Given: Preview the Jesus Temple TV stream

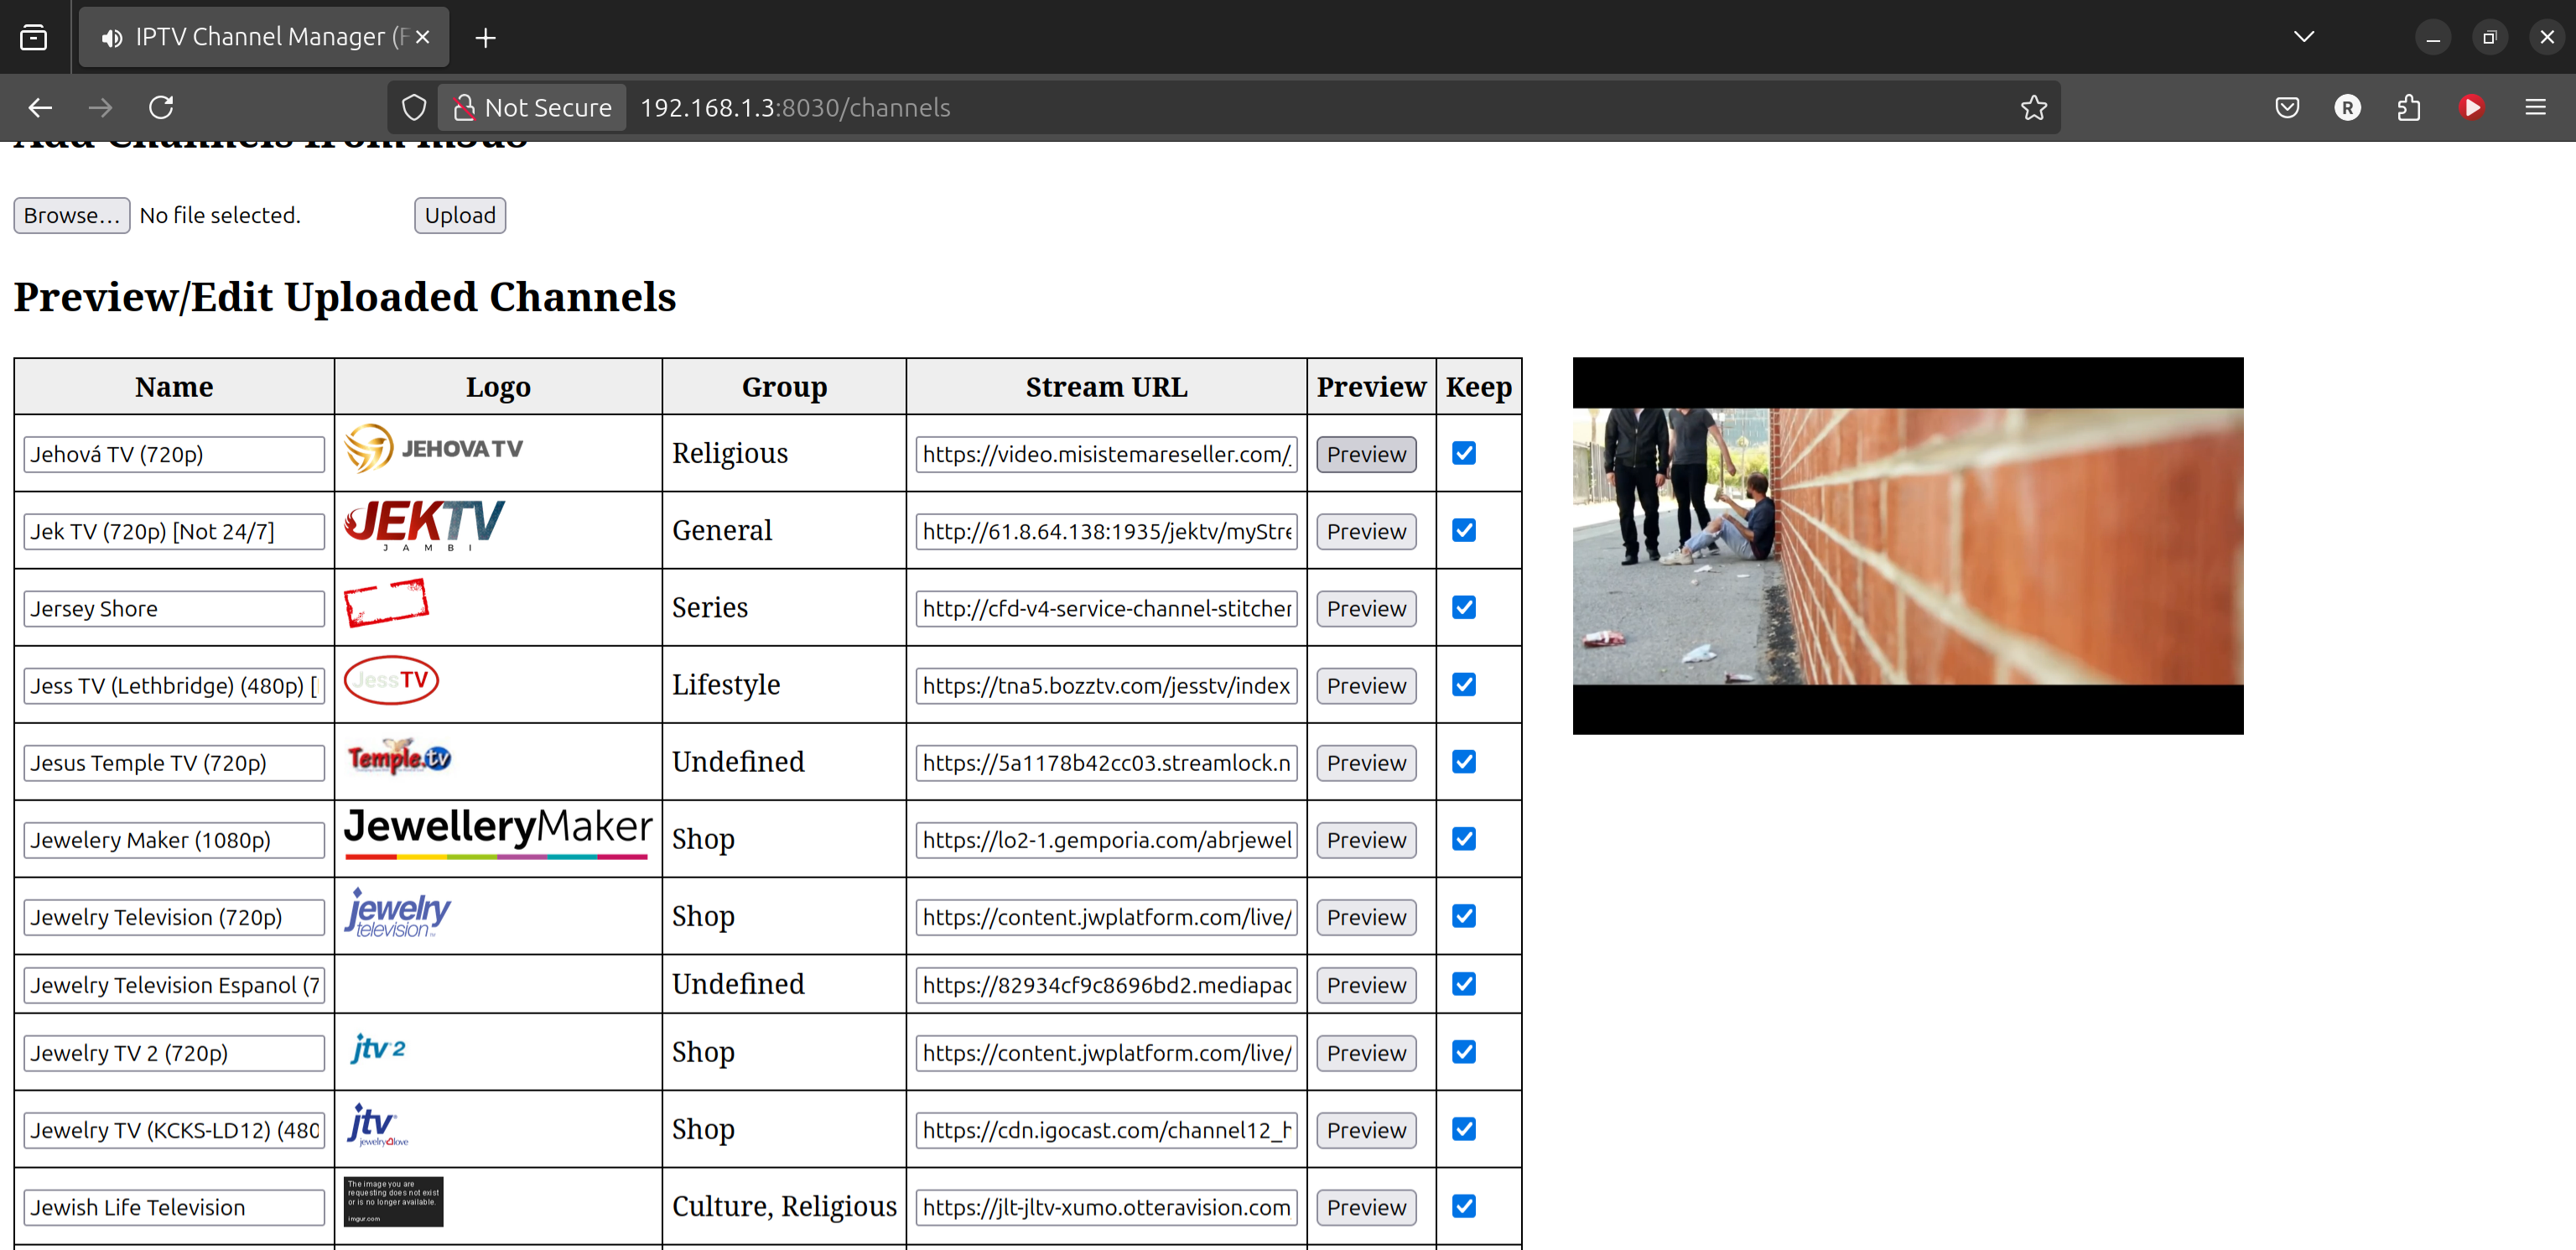Looking at the screenshot, I should 1366,763.
